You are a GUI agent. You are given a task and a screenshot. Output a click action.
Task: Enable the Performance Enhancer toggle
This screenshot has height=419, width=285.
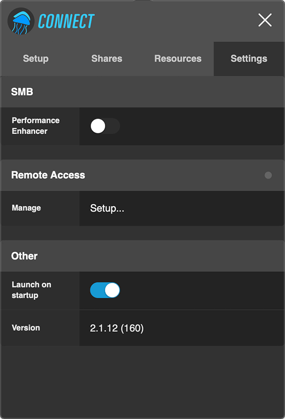(105, 126)
